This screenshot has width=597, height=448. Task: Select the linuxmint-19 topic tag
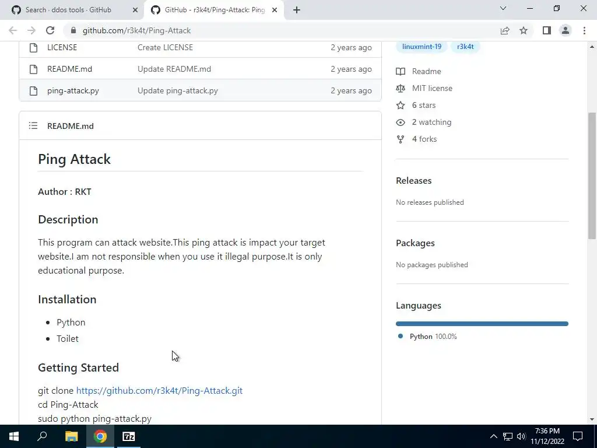pyautogui.click(x=422, y=47)
